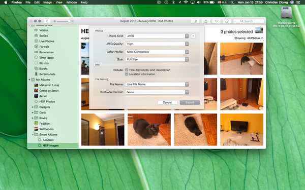Open the Size dropdown
This screenshot has width=305, height=190.
(x=157, y=59)
